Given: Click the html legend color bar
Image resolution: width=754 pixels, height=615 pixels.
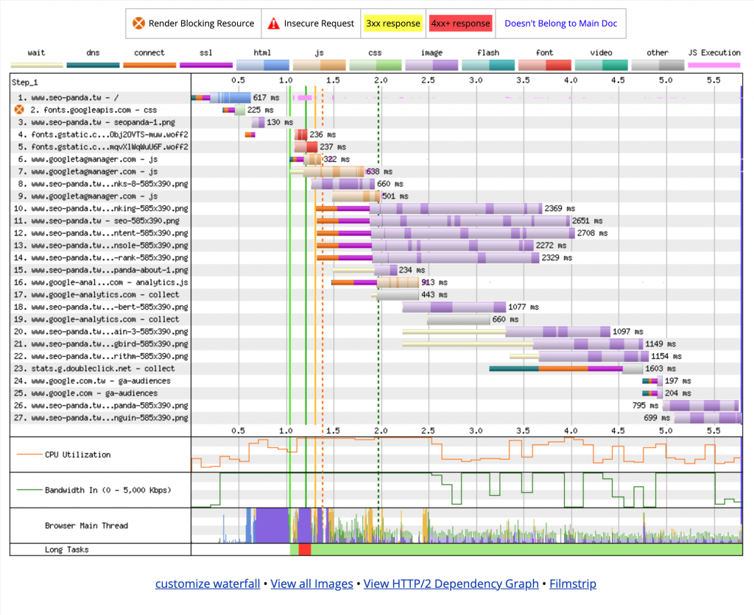Looking at the screenshot, I should click(263, 65).
